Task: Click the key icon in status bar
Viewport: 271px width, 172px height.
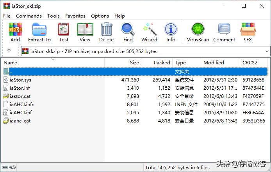Action: pos(12,167)
